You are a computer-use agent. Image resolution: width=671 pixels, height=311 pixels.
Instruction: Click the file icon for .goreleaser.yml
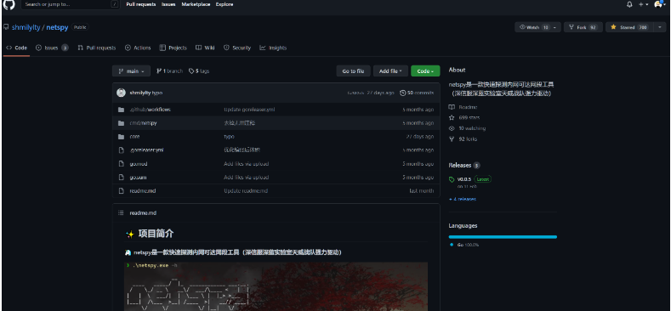point(121,150)
